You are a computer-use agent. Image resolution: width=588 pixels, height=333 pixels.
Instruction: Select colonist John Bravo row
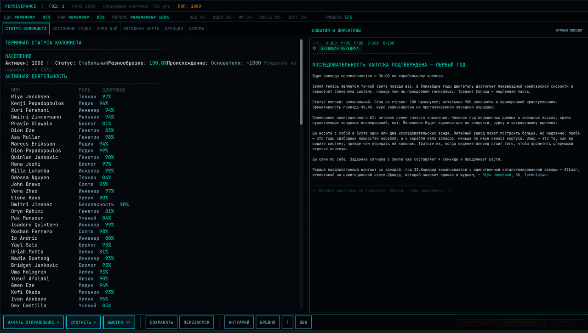[60, 184]
